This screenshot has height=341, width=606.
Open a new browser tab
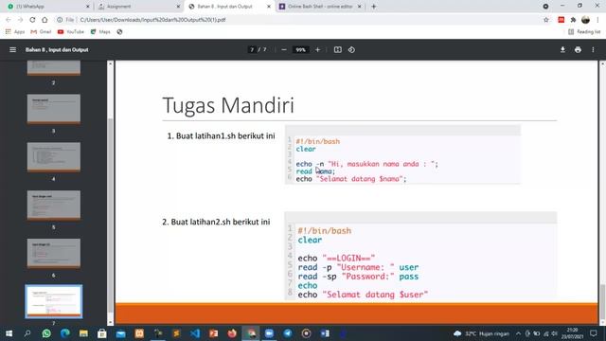[x=373, y=7]
